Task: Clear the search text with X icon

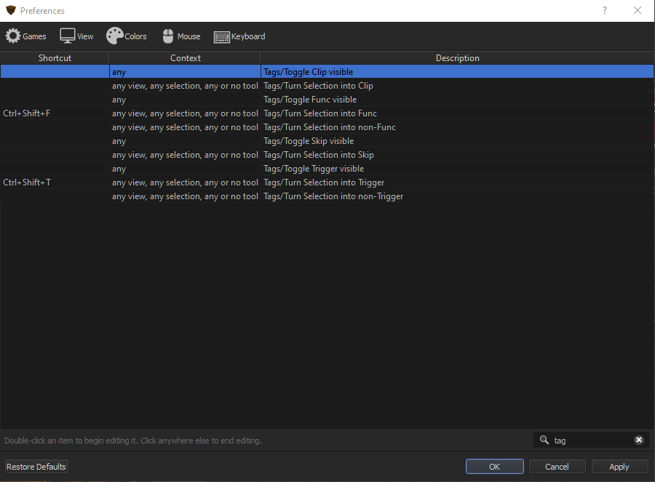Action: [639, 440]
